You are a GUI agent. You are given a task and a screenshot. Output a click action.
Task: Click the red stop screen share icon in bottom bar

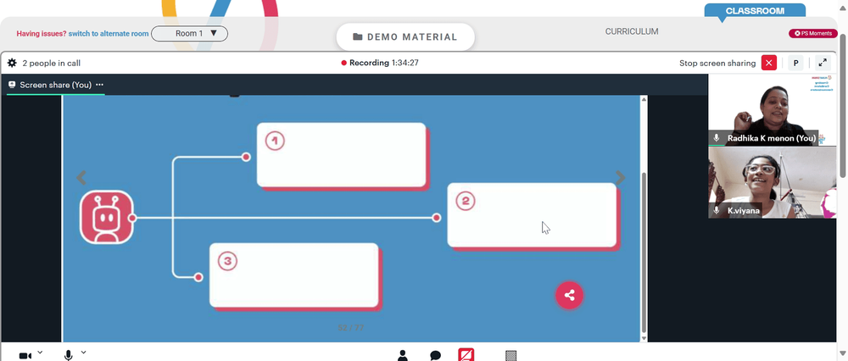pyautogui.click(x=466, y=354)
